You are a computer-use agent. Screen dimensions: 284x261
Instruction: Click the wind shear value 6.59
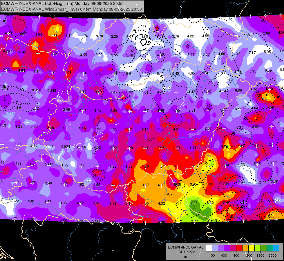point(268,70)
